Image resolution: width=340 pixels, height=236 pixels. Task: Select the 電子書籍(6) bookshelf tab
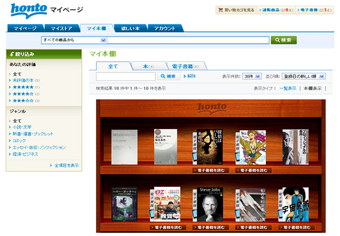[x=185, y=66]
